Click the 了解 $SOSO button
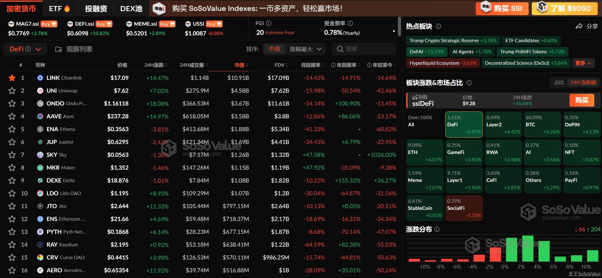The image size is (602, 278). pyautogui.click(x=565, y=9)
